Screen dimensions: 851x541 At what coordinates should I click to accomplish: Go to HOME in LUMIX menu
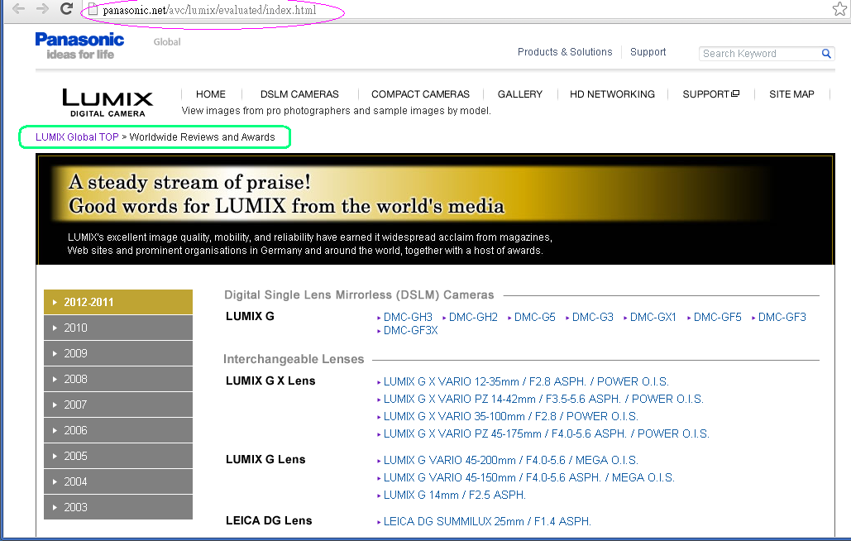(x=211, y=93)
